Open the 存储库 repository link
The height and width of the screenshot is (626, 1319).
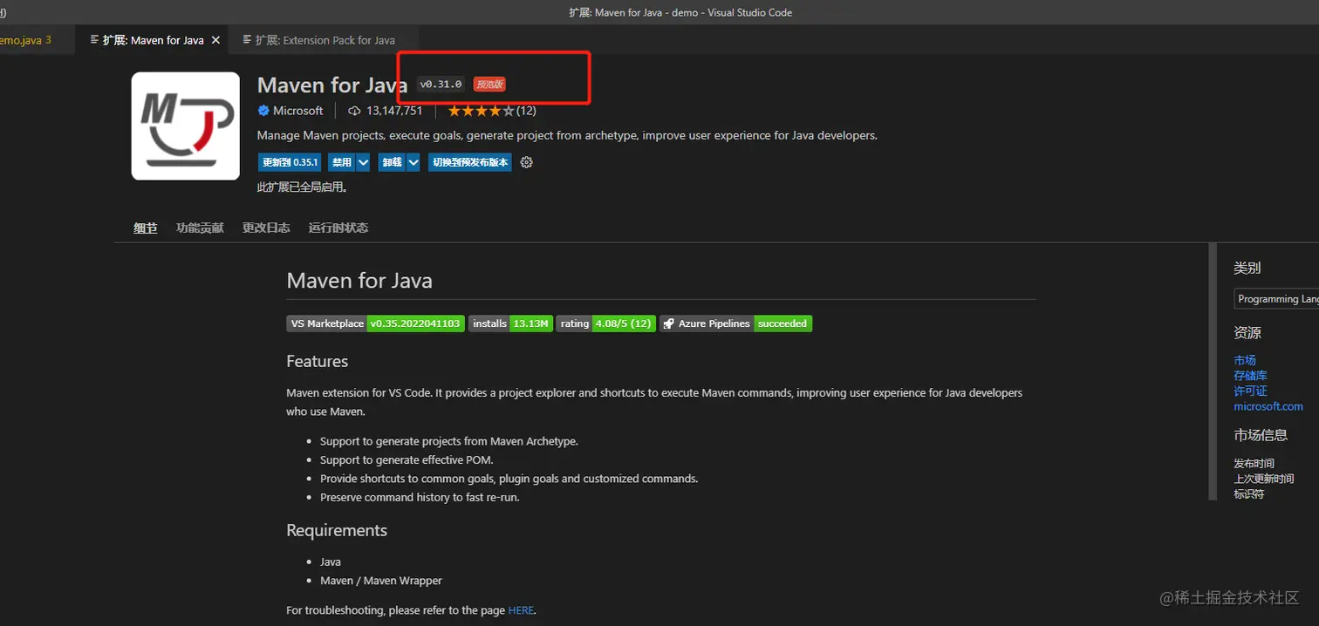(1250, 376)
